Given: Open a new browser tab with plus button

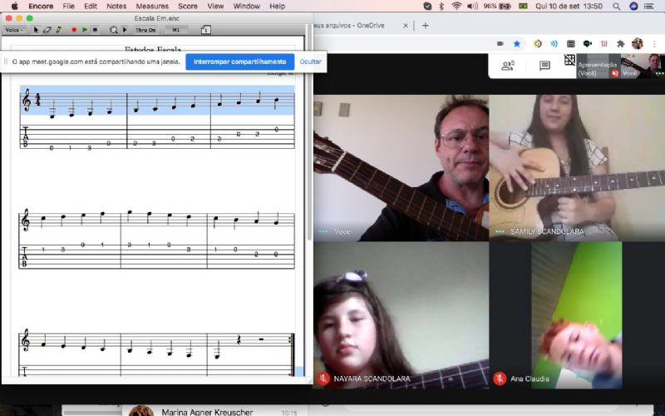Looking at the screenshot, I should click(x=426, y=26).
